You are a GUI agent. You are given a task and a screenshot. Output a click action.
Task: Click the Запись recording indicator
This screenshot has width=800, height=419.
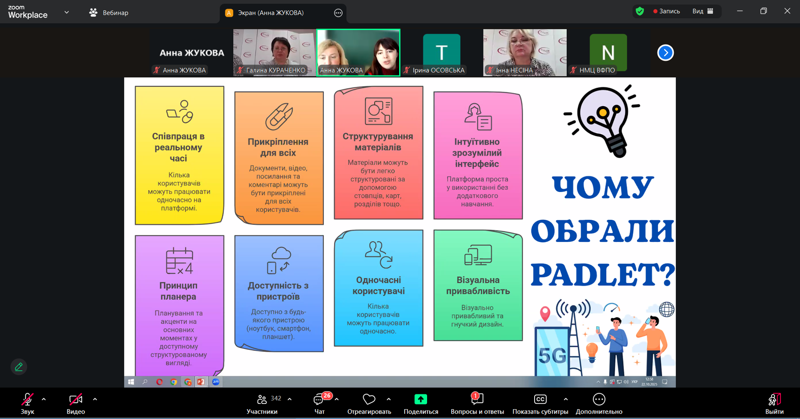[x=666, y=11]
